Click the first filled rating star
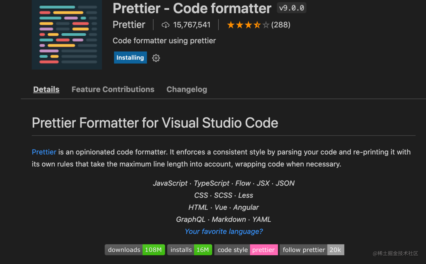426x264 pixels. tap(231, 25)
